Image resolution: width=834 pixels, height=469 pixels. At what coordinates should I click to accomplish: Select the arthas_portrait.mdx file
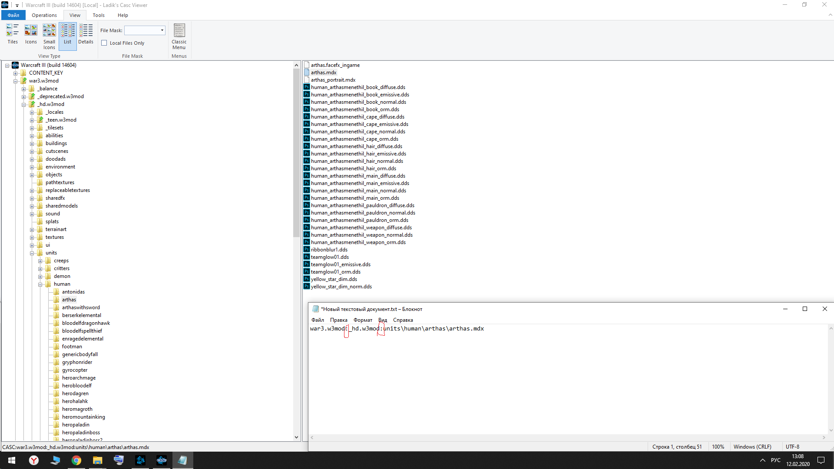point(333,80)
